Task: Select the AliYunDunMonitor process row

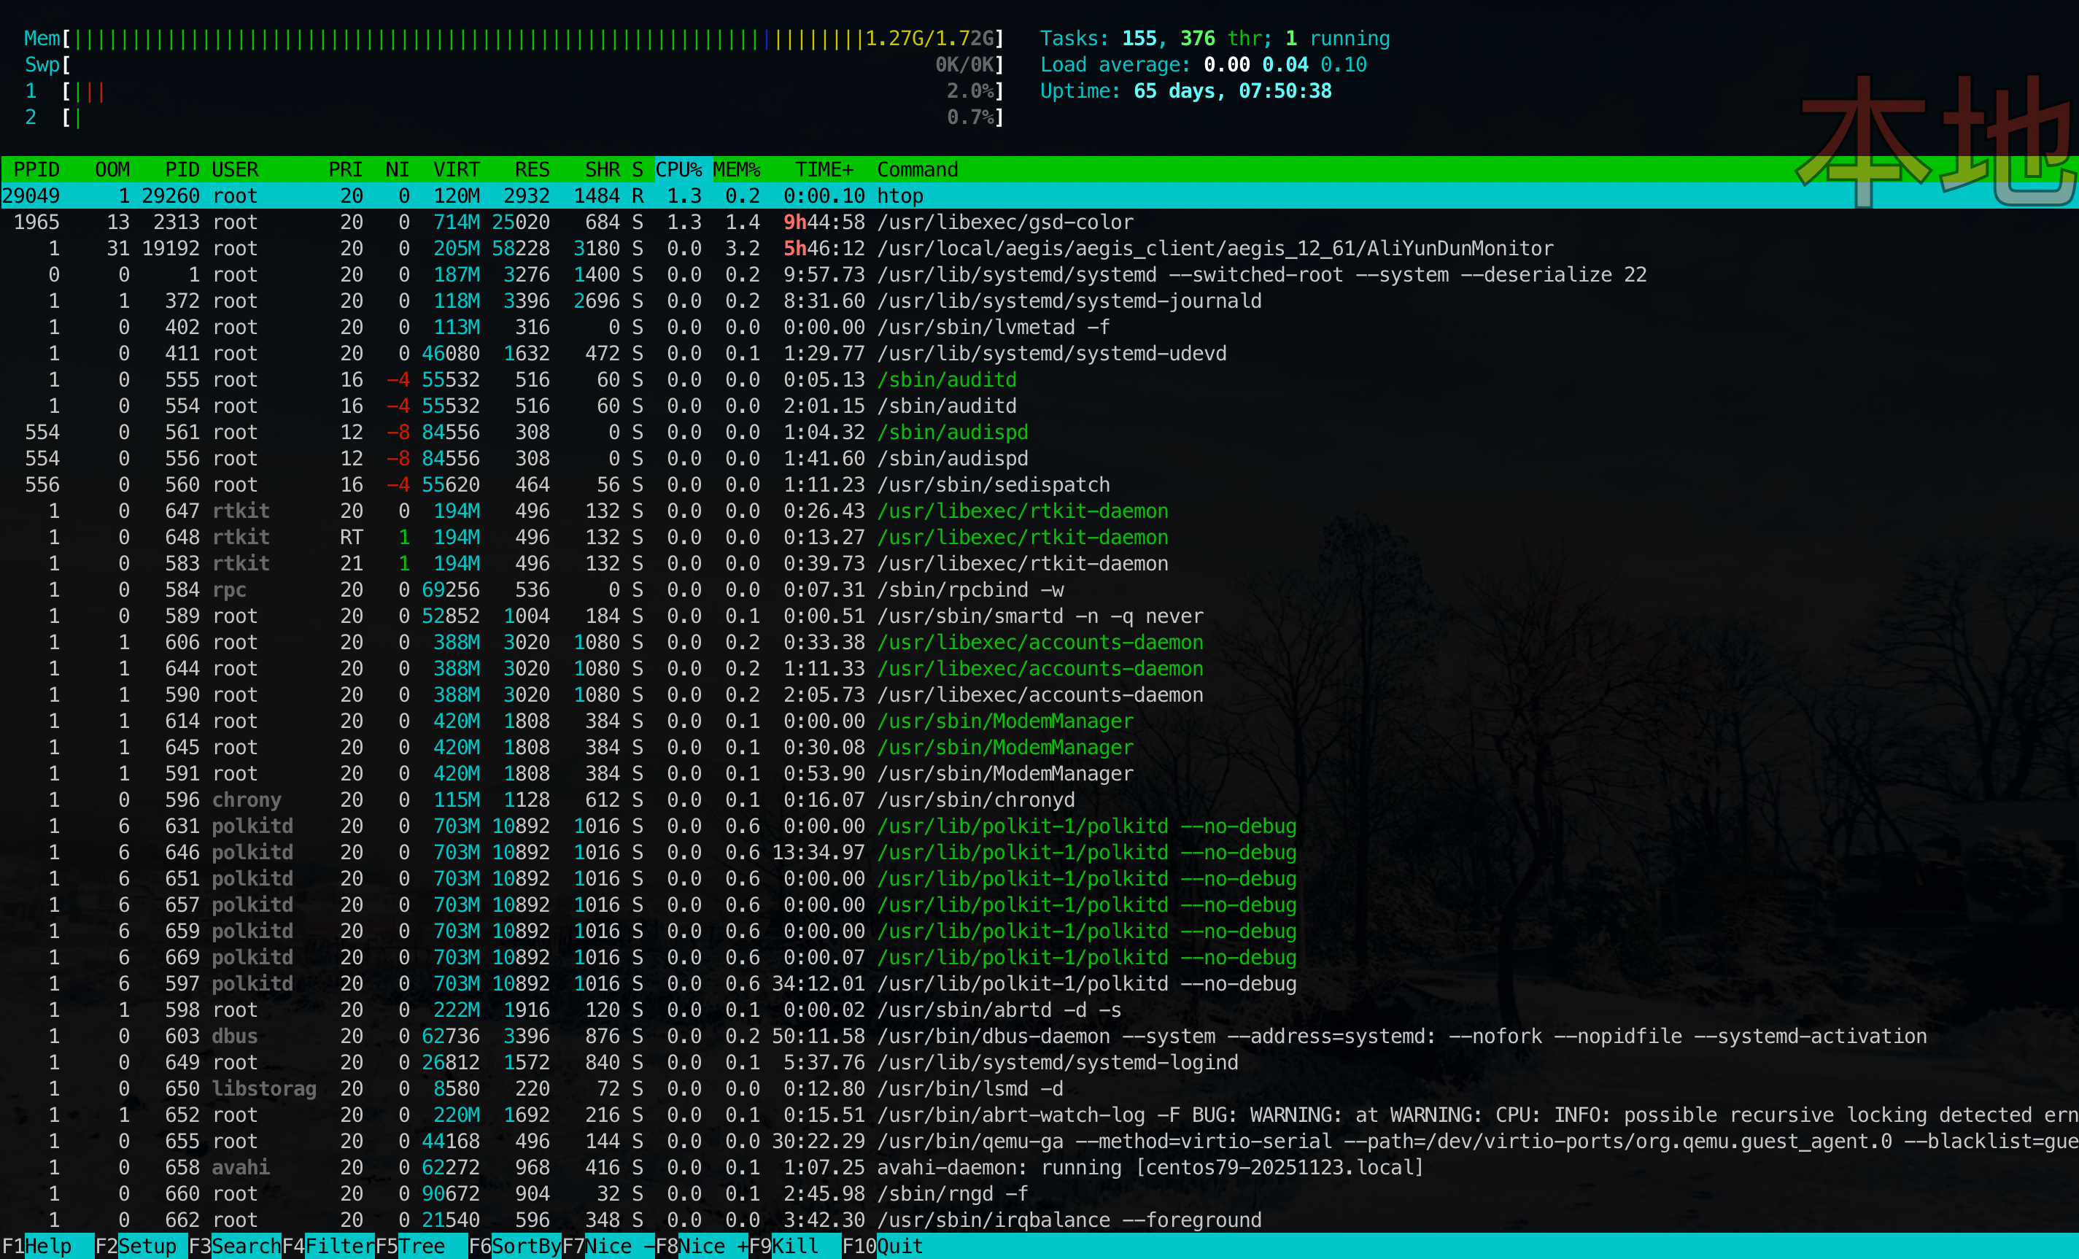Action: tap(1039, 248)
